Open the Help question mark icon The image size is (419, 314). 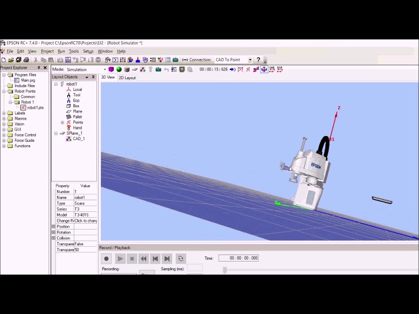pyautogui.click(x=258, y=60)
